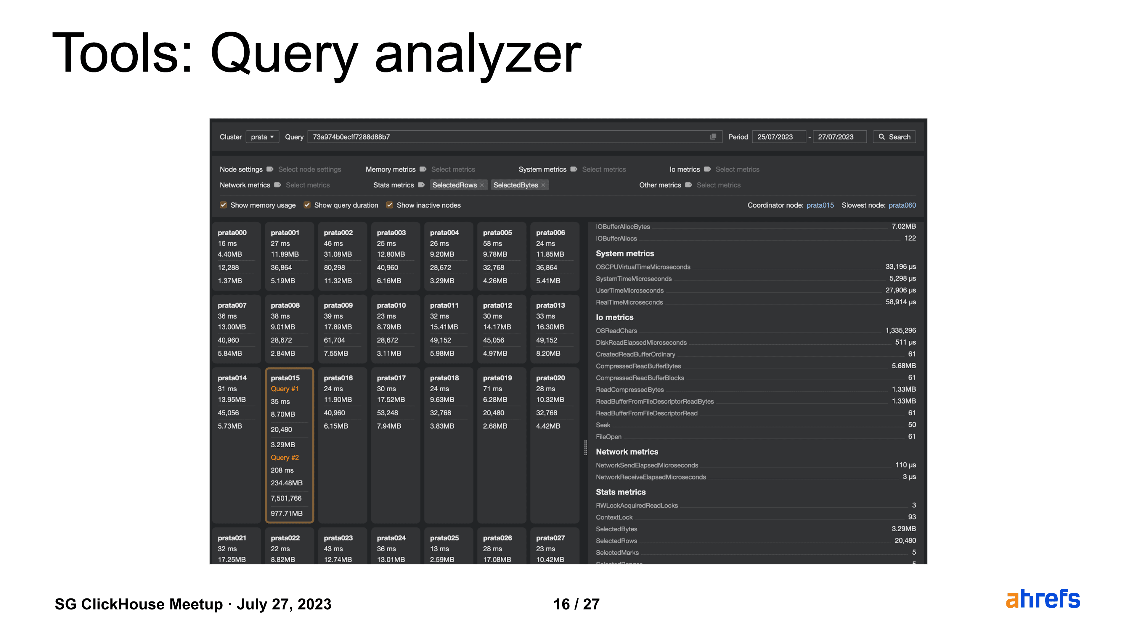The width and height of the screenshot is (1137, 639).
Task: Click the tag icon beside Network metrics
Action: click(277, 185)
